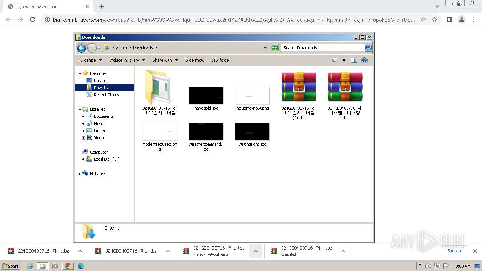This screenshot has height=271, width=482.
Task: Click the Explorer Back arrow button
Action: coord(81,48)
